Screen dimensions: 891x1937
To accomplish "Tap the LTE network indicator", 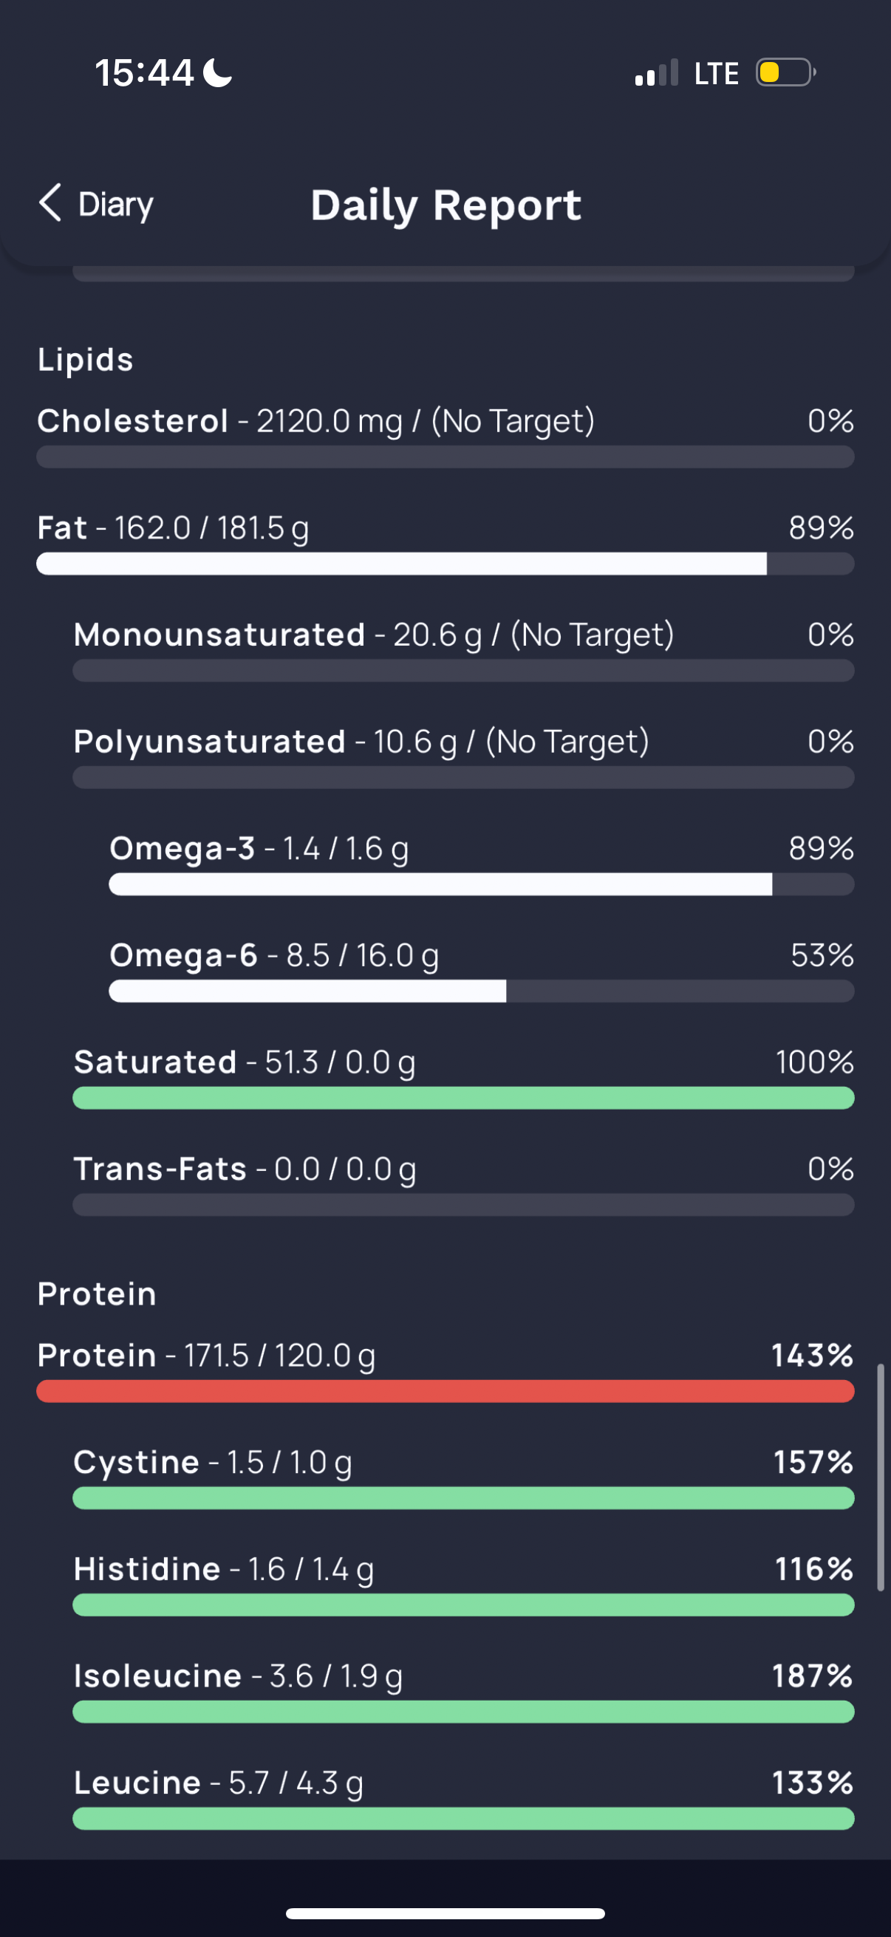I will pyautogui.click(x=717, y=74).
